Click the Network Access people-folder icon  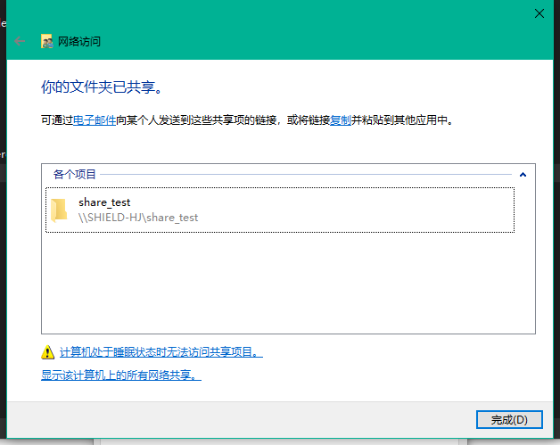[46, 41]
